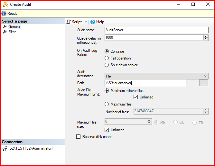Open the Script dropdown arrow
215x166 pixels.
[x=86, y=22]
